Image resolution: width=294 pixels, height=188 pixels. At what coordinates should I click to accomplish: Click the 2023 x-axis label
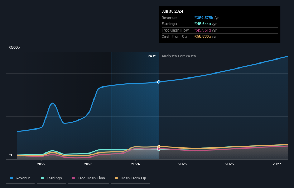coord(88,164)
